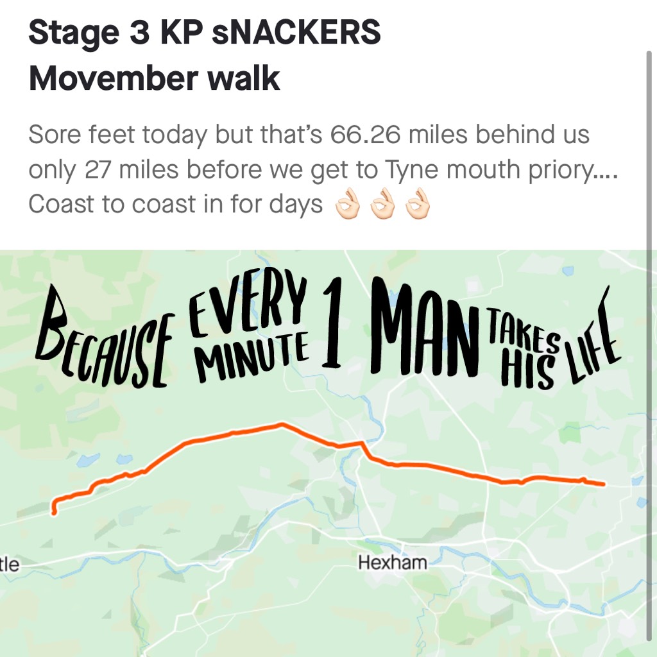Image resolution: width=657 pixels, height=657 pixels.
Task: Click the word MAN in the sticker
Action: click(425, 325)
